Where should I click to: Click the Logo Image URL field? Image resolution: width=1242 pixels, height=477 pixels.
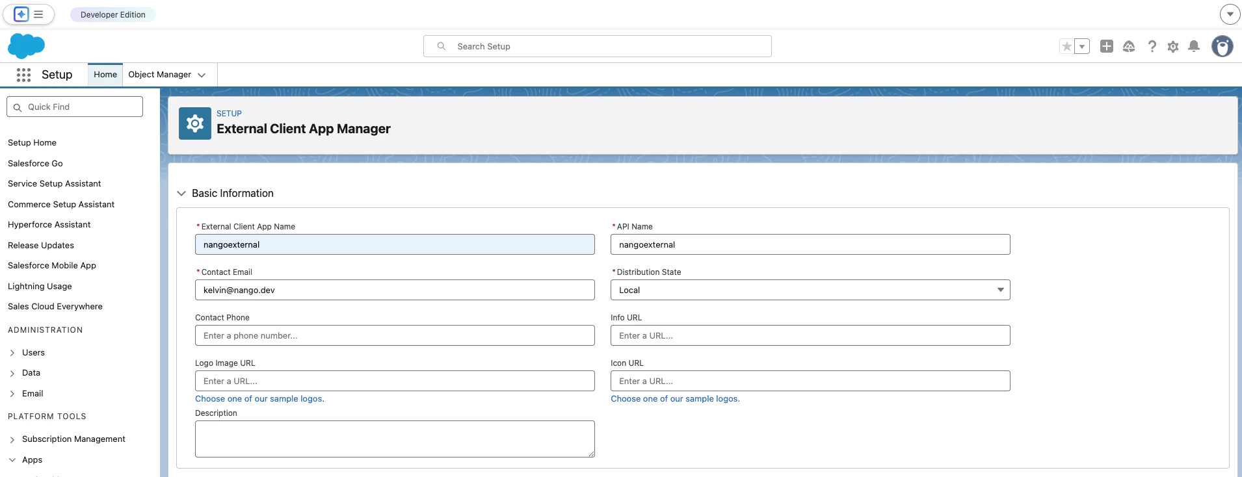tap(395, 381)
